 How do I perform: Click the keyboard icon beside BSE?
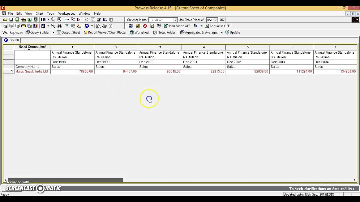(222, 20)
